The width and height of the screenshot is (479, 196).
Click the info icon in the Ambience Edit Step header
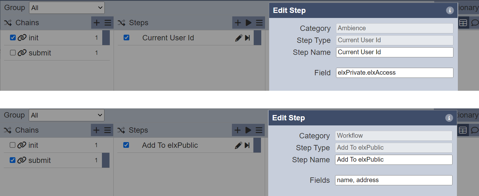coord(450,10)
